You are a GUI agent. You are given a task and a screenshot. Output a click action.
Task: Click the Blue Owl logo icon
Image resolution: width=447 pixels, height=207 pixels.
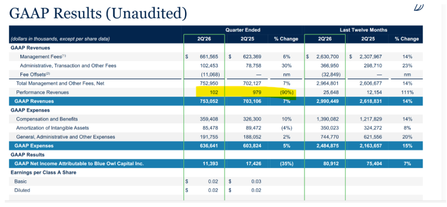click(419, 8)
